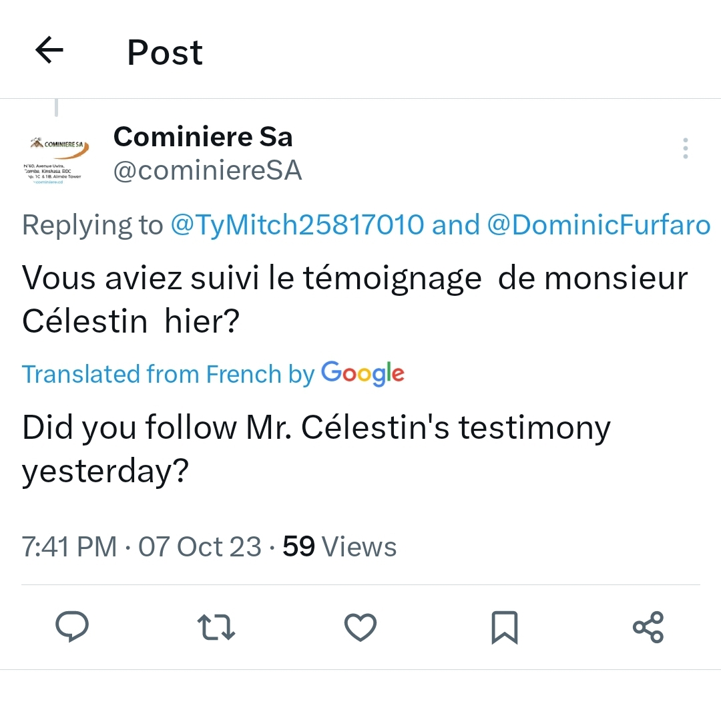The image size is (721, 702).
Task: Visit the @TyMitch25817010 mention
Action: [297, 225]
